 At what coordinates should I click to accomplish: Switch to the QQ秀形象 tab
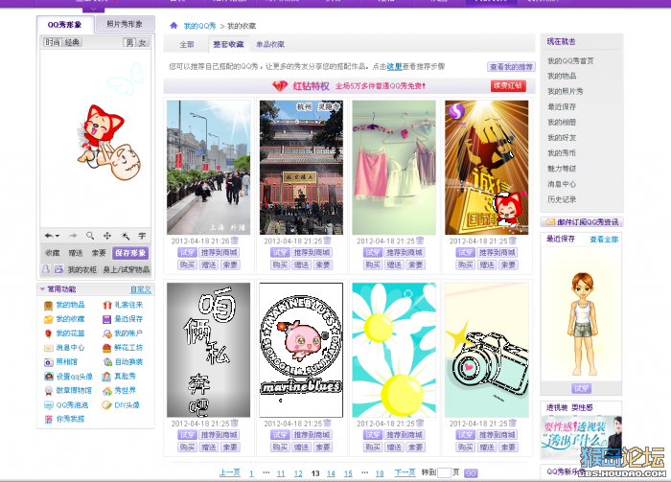tap(64, 24)
